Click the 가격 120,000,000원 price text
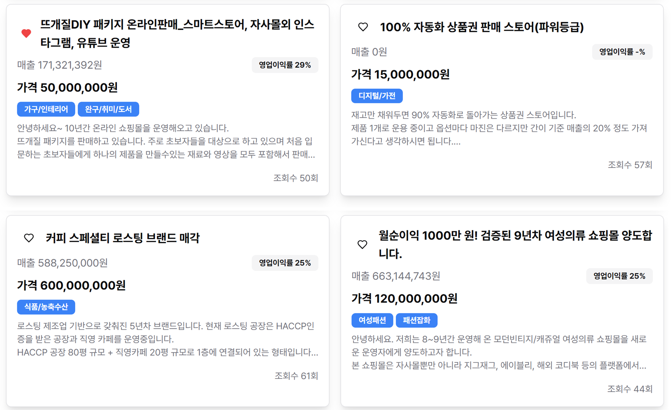Screen dimensions: 671x410 pos(404,299)
